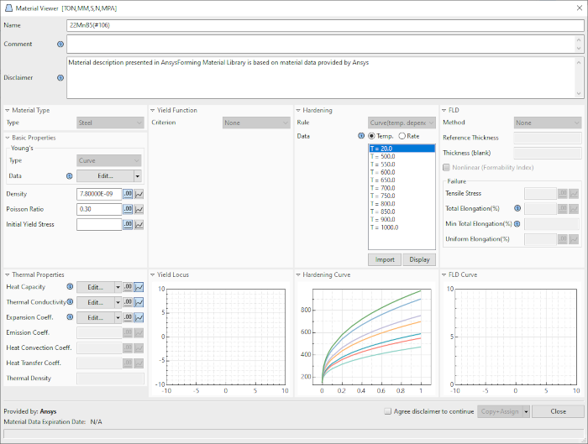Click the info icon beside Disclaimer
588x444 pixels.
pyautogui.click(x=60, y=78)
